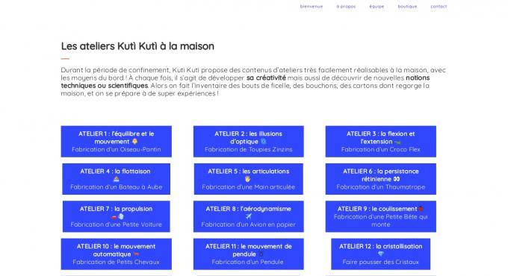Click the hand emoji in Atelier 5
508x276 pixels.
(x=248, y=179)
